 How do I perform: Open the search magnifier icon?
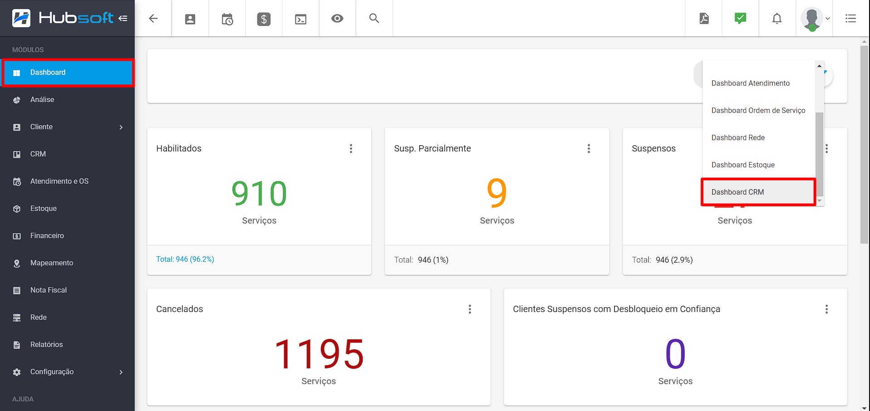374,18
